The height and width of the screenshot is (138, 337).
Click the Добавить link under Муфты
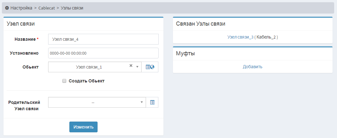[x=252, y=67]
